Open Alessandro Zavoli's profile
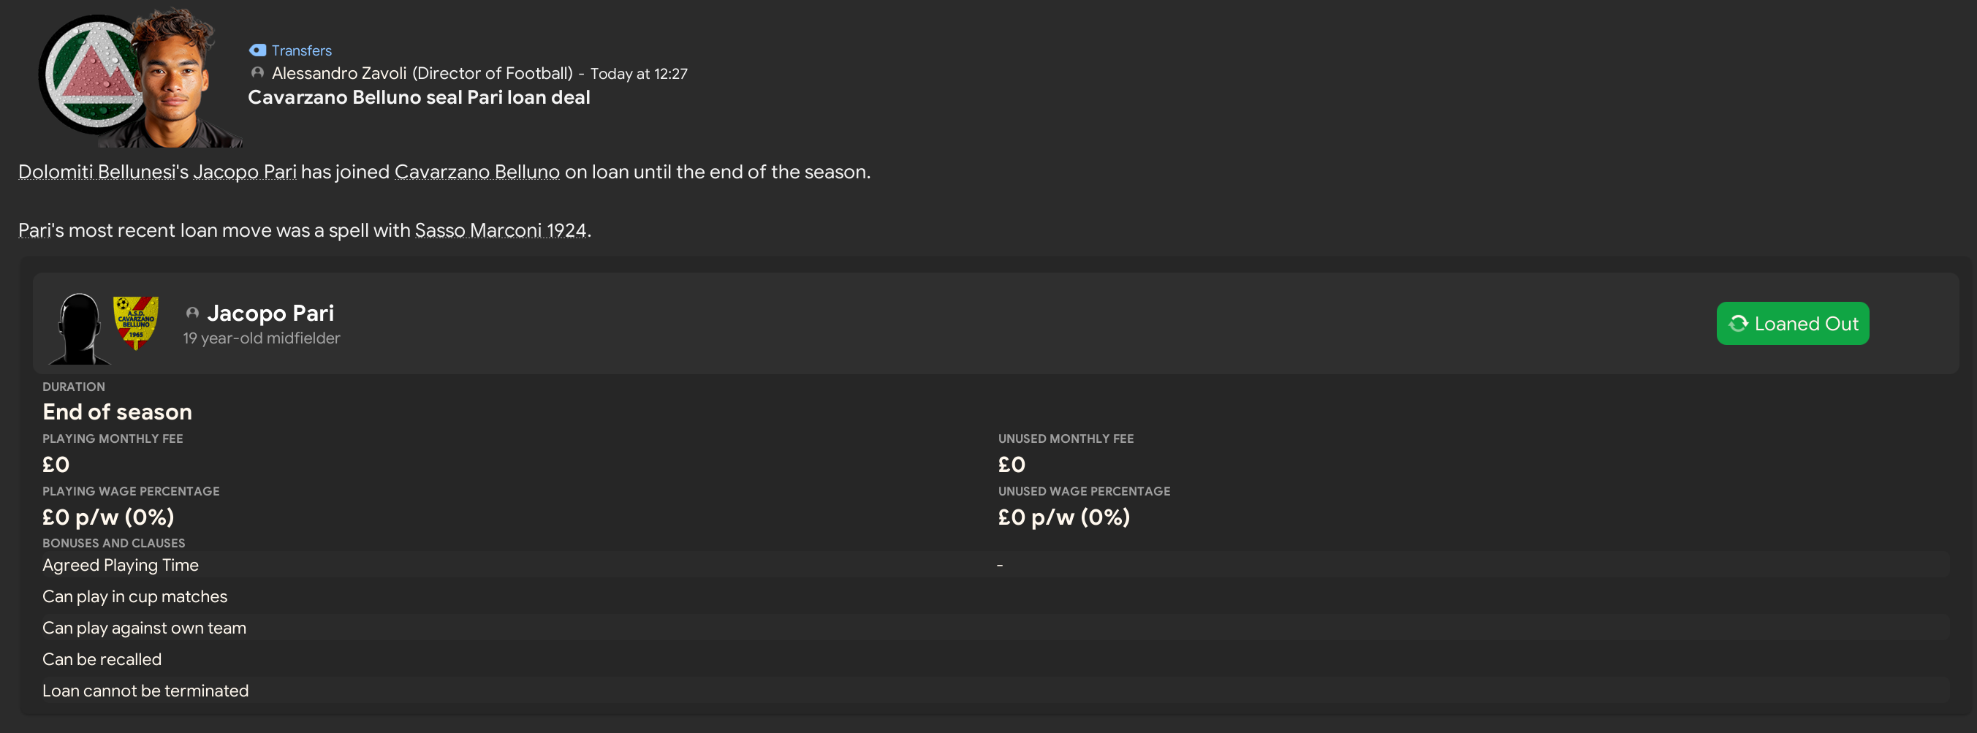This screenshot has height=733, width=1977. [421, 74]
